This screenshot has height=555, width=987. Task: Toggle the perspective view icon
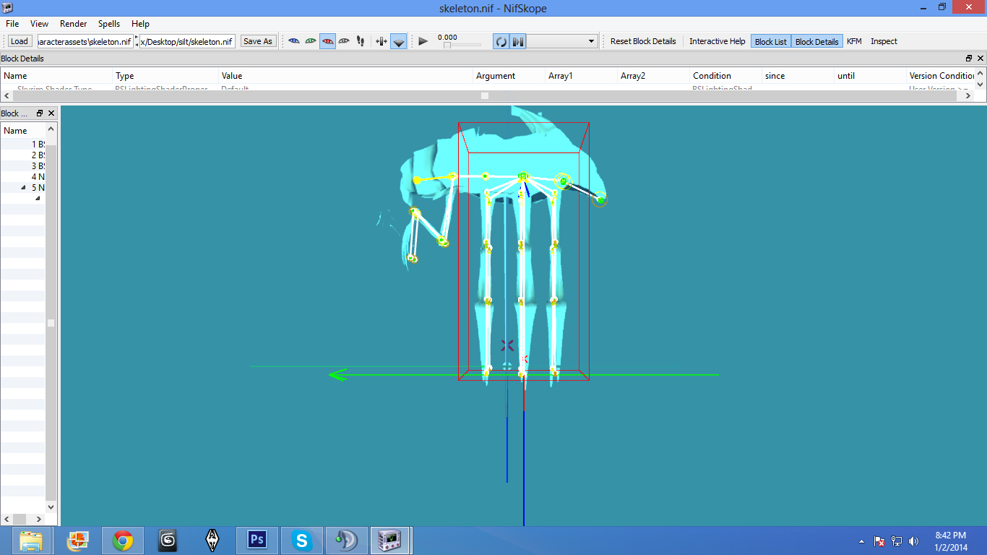[399, 41]
